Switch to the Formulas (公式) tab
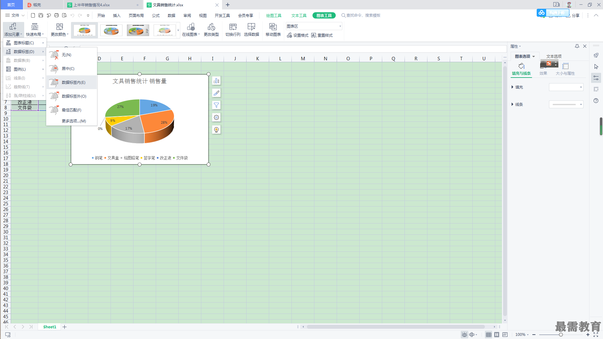Viewport: 603px width, 339px height. pos(156,15)
